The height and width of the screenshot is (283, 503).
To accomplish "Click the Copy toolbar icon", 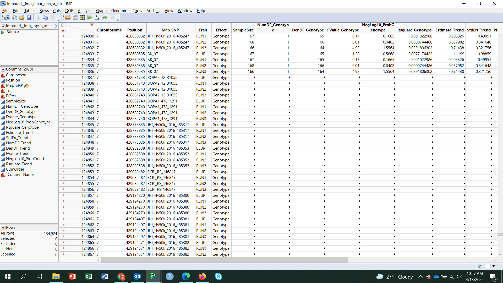I will 45,18.
